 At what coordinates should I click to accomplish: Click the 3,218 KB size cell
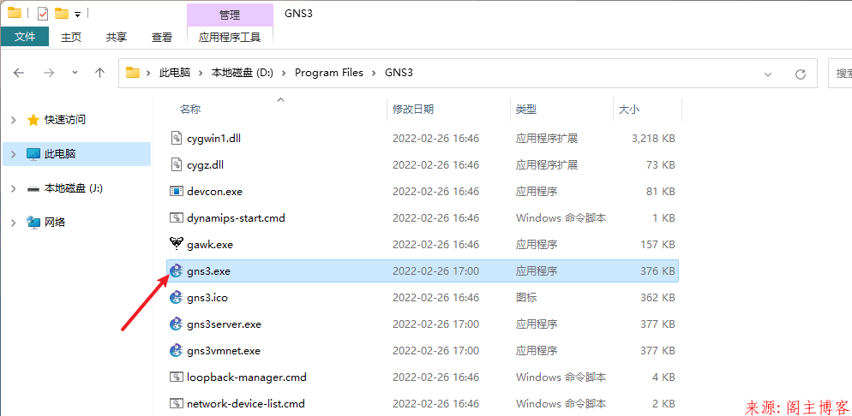point(653,139)
